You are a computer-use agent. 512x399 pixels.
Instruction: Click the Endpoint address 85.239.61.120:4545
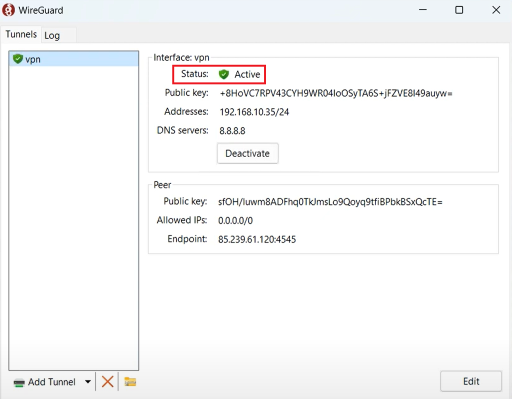pyautogui.click(x=257, y=239)
